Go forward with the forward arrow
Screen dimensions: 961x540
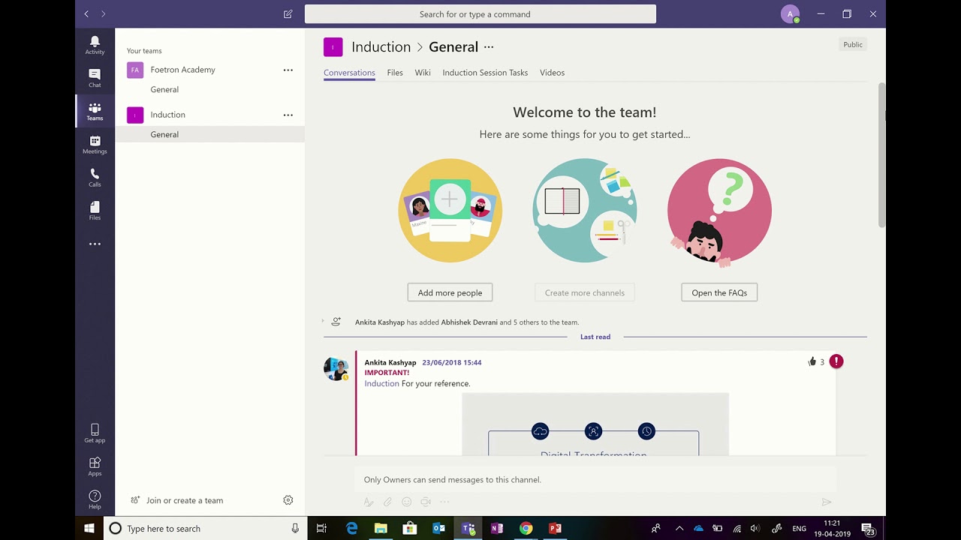(103, 13)
